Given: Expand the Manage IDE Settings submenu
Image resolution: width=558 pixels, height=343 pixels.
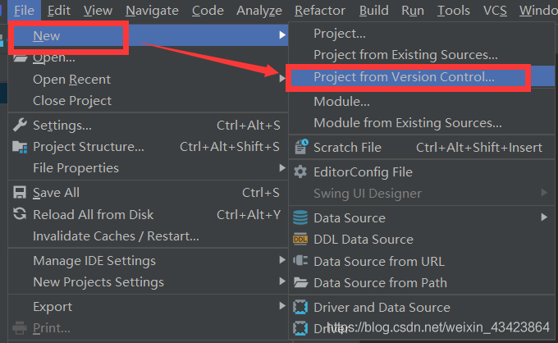Looking at the screenshot, I should [94, 261].
